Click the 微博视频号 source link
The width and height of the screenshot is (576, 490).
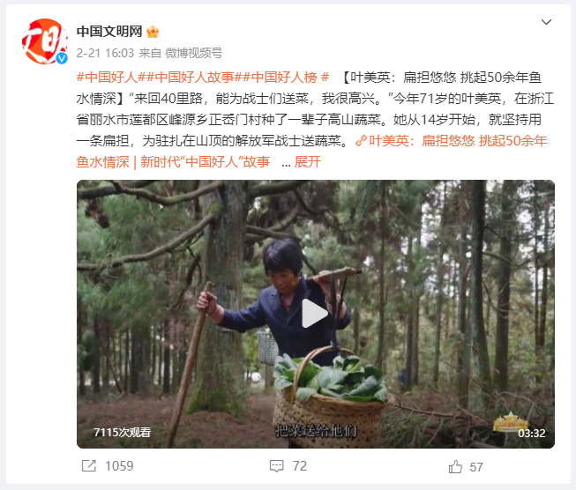point(193,53)
